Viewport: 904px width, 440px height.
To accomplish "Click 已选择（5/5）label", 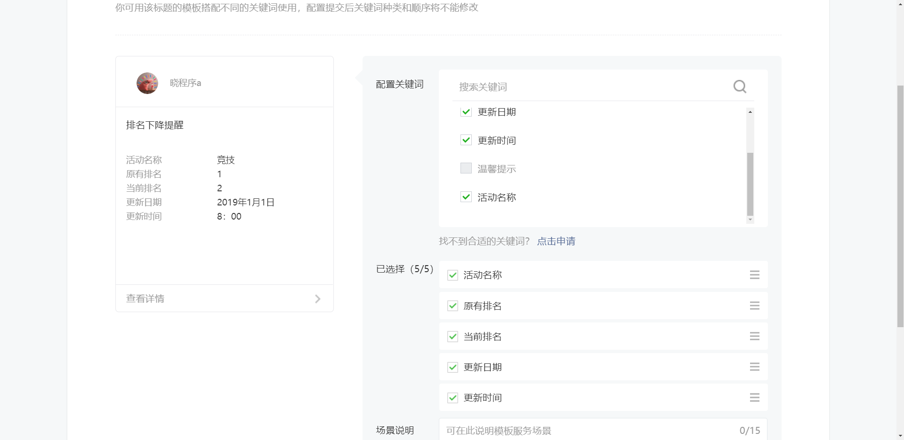I will [x=404, y=269].
